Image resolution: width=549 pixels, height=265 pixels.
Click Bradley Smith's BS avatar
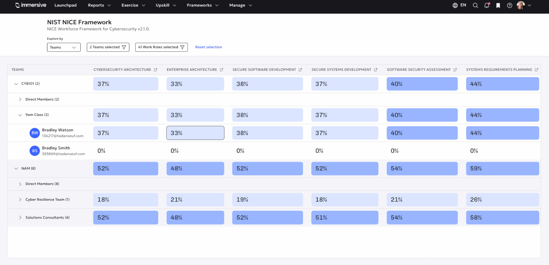pos(35,151)
